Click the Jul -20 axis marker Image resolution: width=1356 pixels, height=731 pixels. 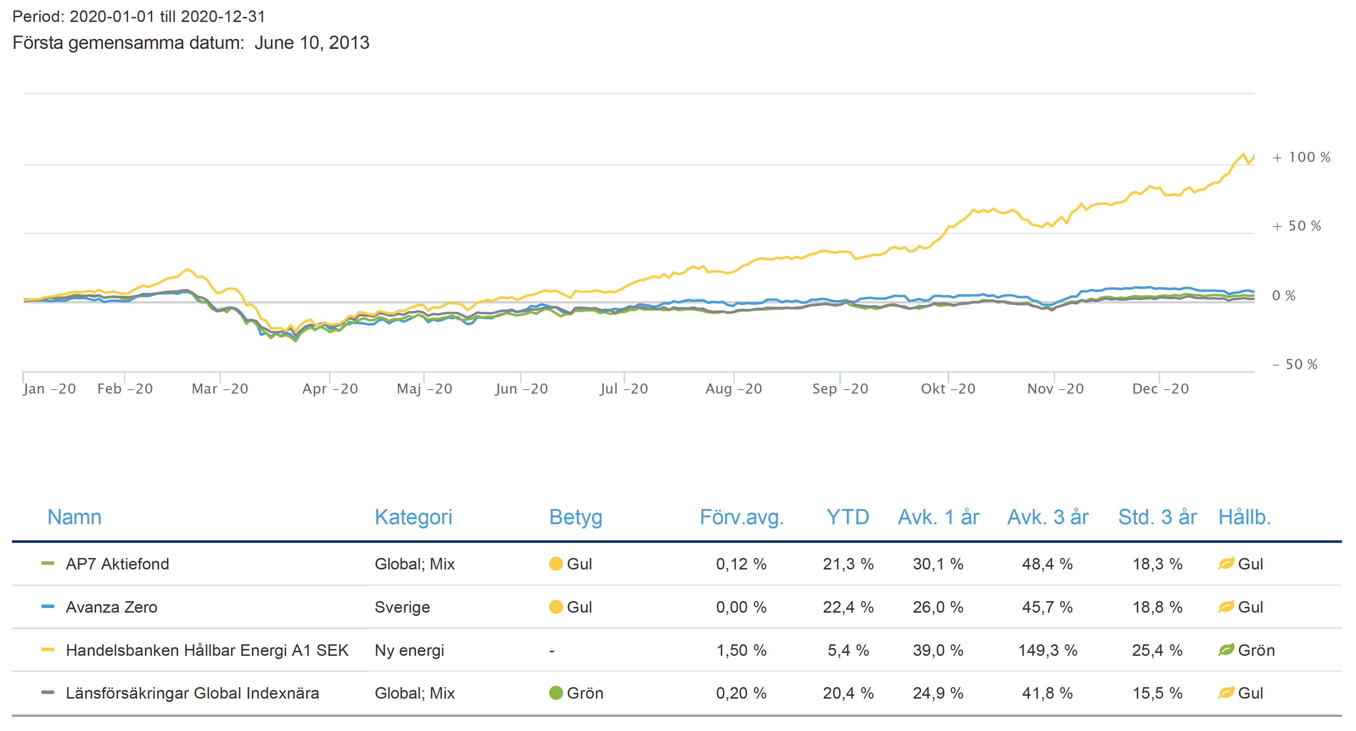pyautogui.click(x=624, y=389)
